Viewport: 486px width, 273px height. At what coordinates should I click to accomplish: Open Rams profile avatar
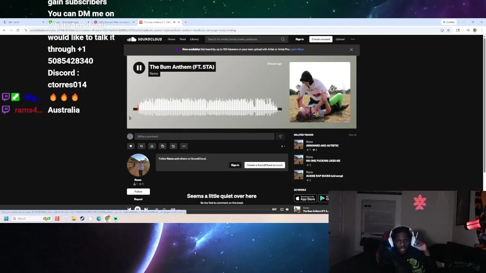coord(138,165)
